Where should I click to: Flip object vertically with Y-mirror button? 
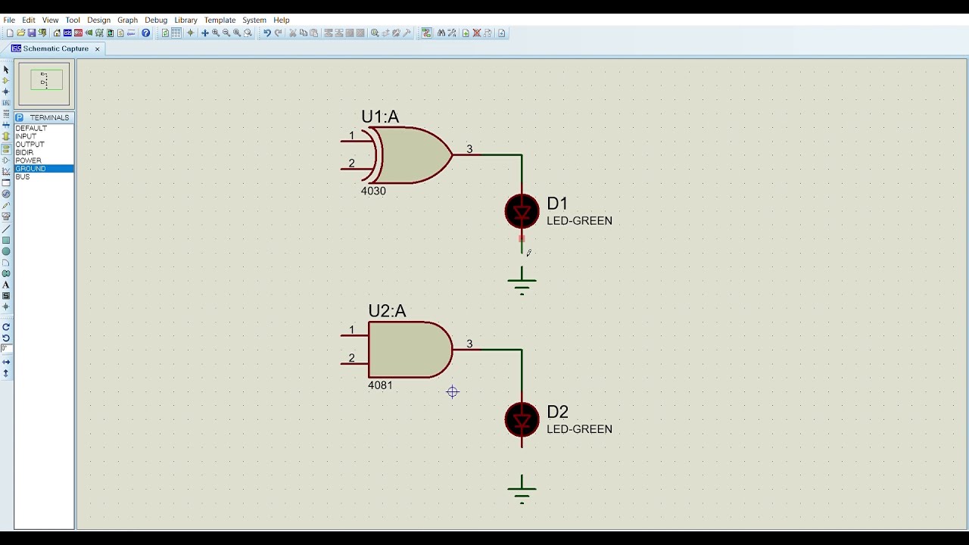coord(6,372)
